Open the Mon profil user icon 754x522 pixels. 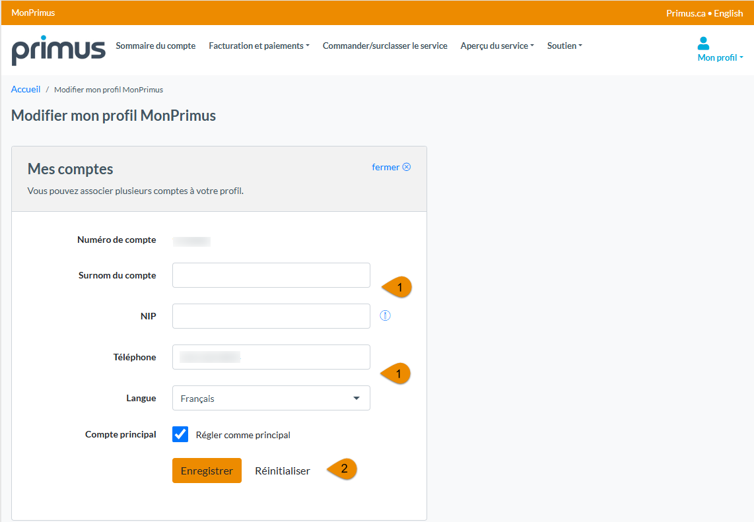[x=703, y=44]
